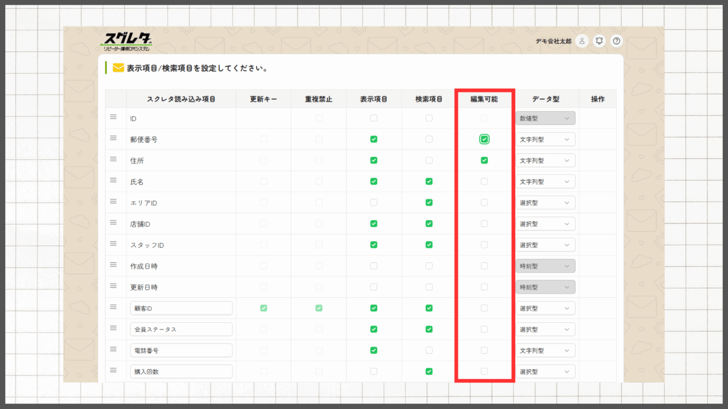Click the 顧客ID name input field

click(181, 308)
